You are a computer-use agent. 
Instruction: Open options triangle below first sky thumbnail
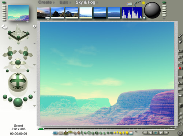[48, 20]
